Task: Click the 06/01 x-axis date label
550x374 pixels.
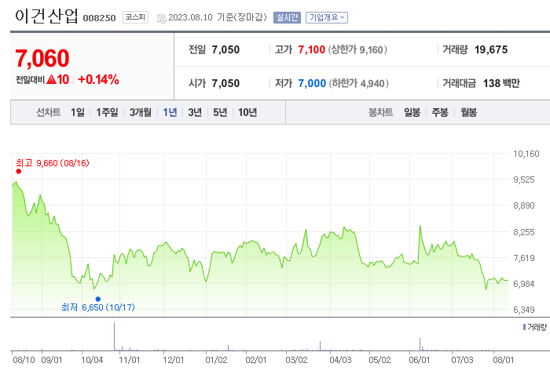Action: point(419,360)
